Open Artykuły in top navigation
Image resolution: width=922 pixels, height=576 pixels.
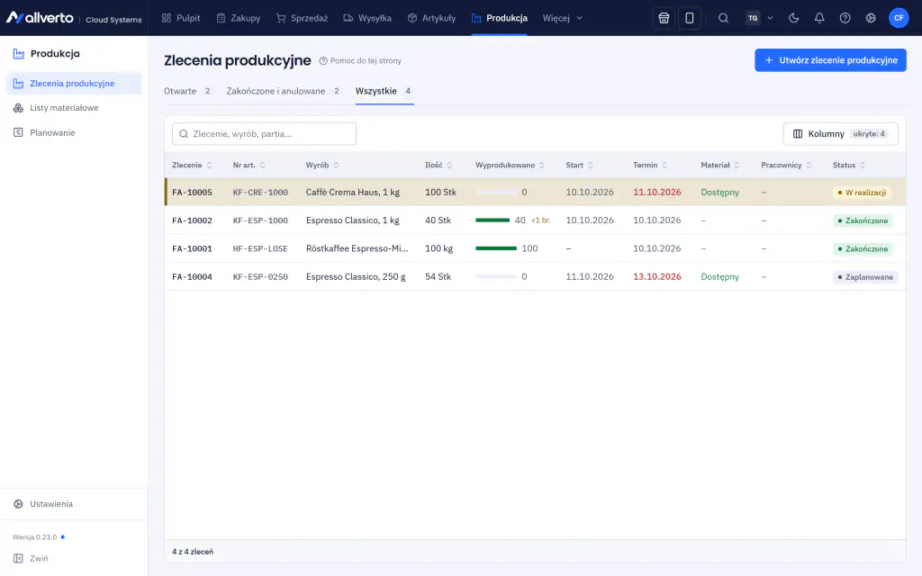tap(431, 18)
